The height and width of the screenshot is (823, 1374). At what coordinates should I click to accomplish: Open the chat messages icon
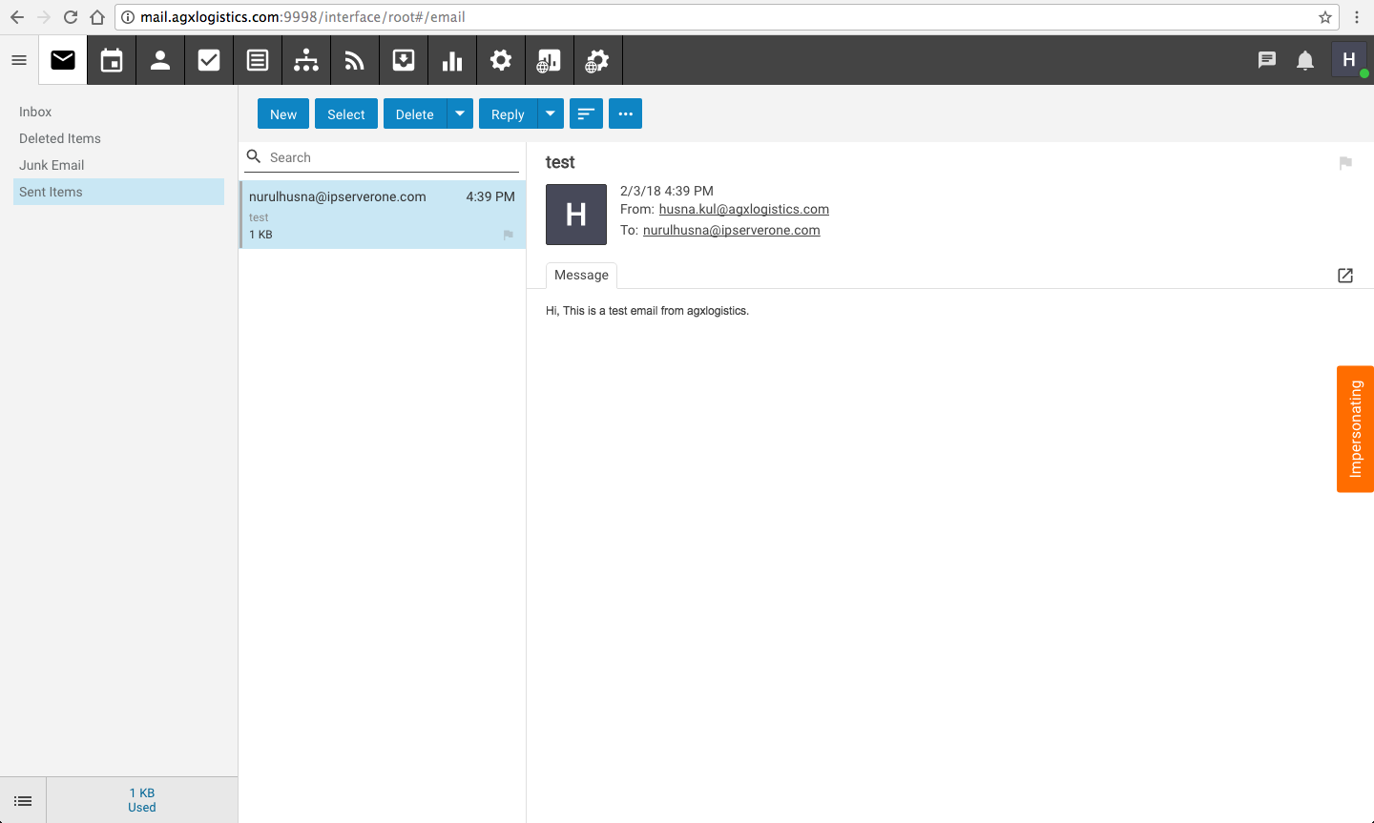click(1267, 61)
